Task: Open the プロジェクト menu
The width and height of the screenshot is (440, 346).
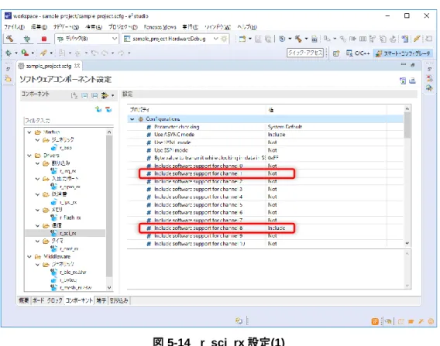Action: (x=123, y=27)
